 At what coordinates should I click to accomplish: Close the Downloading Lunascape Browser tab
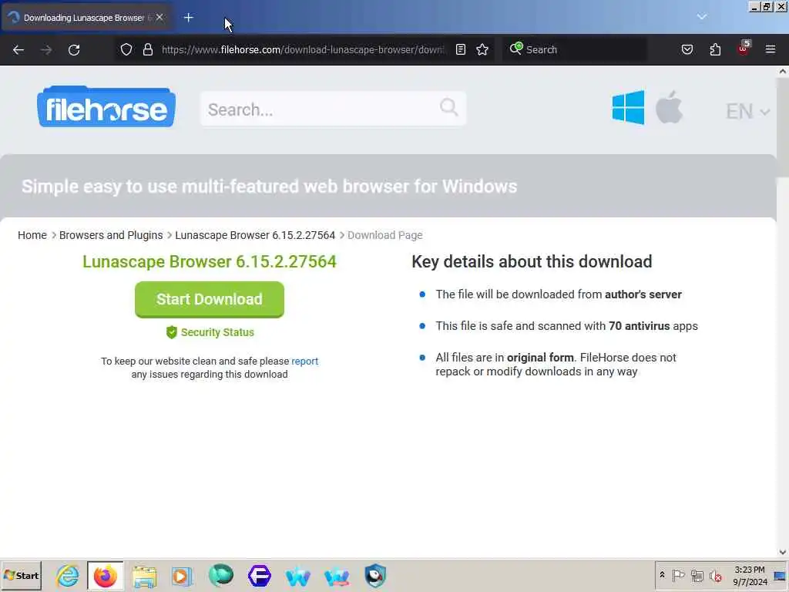click(159, 17)
